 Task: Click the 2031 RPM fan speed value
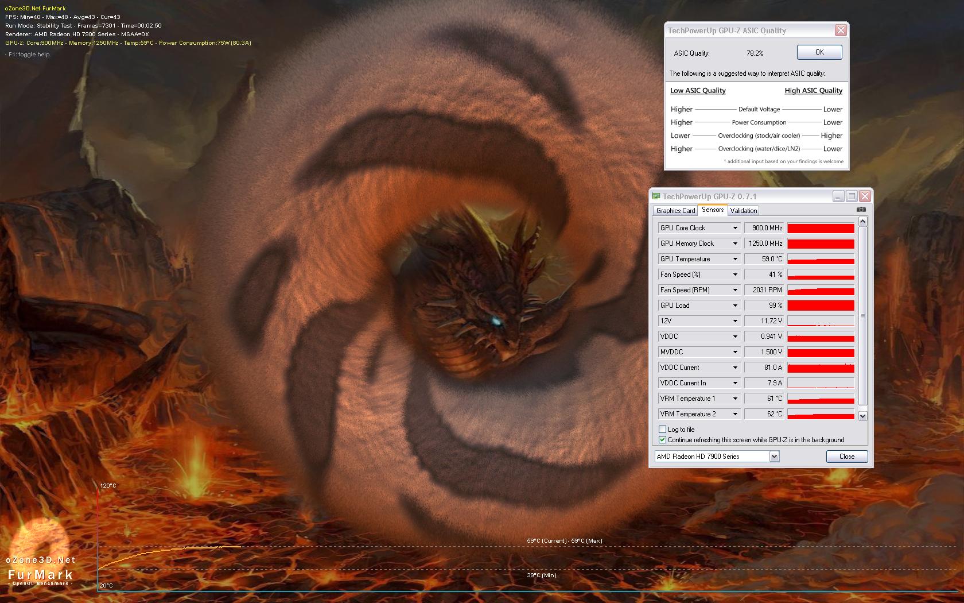764,290
